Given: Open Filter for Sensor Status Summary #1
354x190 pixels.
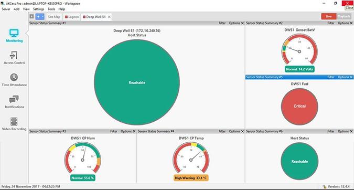Looking at the screenshot, I should pyautogui.click(x=222, y=23).
